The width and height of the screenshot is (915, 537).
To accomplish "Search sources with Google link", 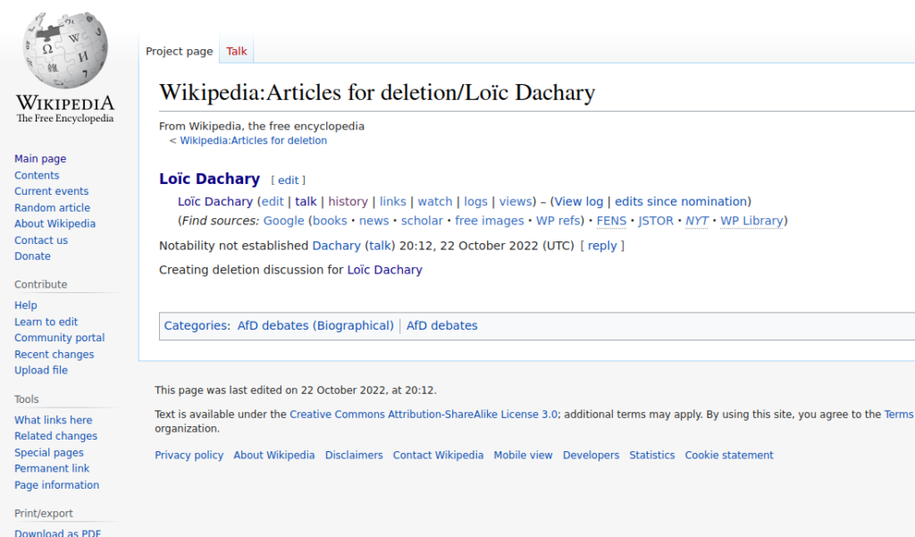I will pyautogui.click(x=283, y=221).
